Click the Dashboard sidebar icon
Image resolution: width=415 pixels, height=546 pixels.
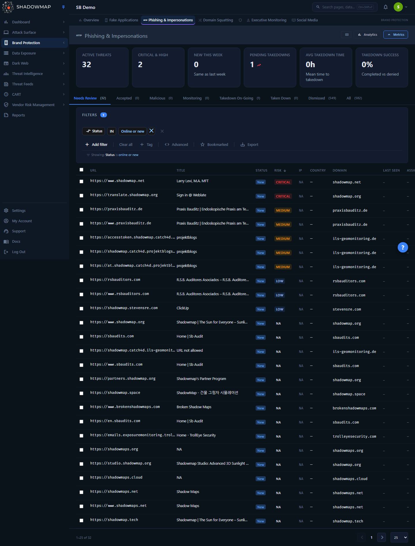click(x=6, y=22)
